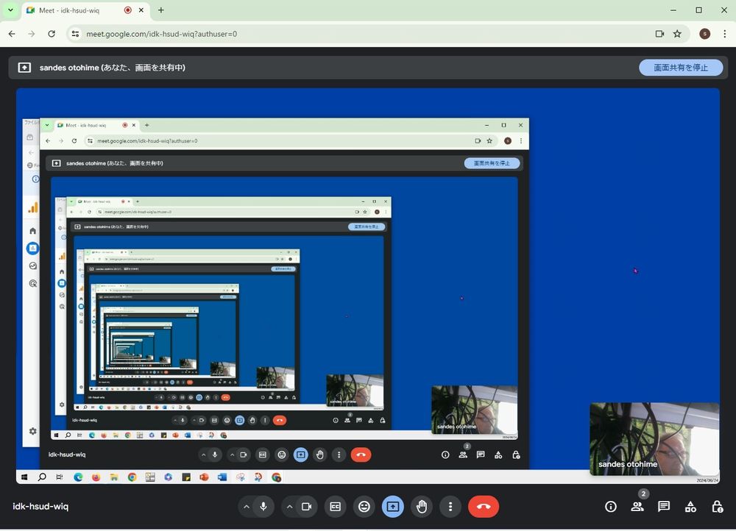Toggle closed captions in the bottom call bar
The image size is (736, 531).
(x=335, y=507)
